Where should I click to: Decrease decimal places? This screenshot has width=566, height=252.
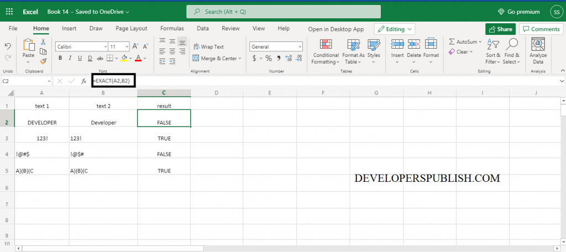coord(298,58)
